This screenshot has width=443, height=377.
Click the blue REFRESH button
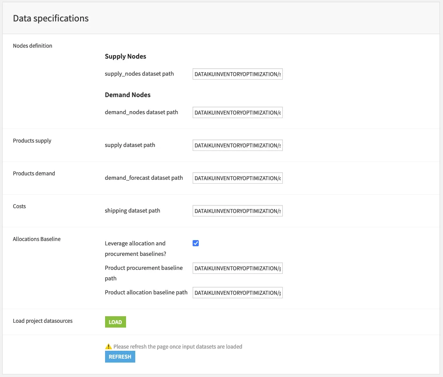tap(120, 357)
